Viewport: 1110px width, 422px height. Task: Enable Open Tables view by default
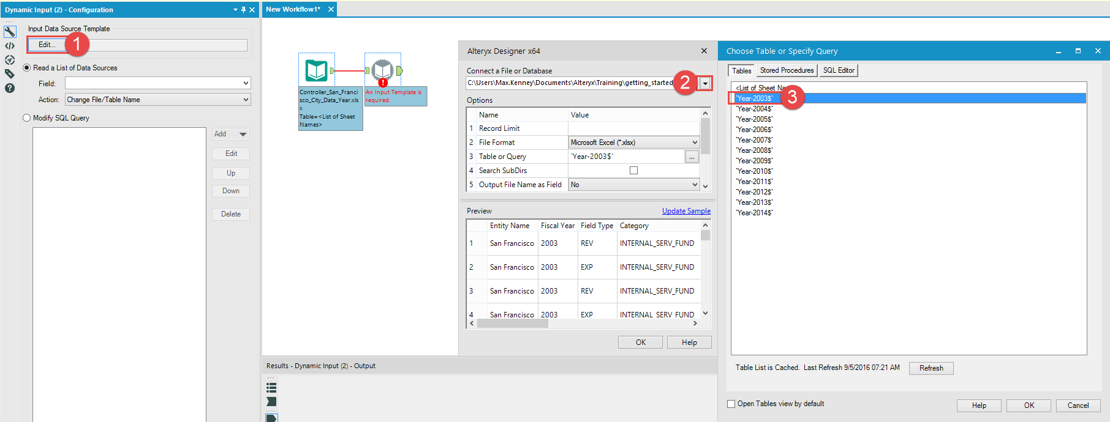click(x=731, y=404)
